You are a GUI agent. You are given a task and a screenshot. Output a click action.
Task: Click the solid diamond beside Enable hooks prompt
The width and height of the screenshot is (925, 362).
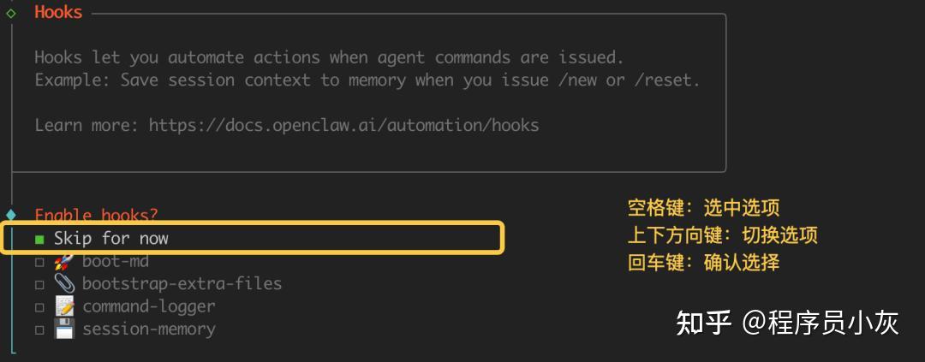coord(11,215)
